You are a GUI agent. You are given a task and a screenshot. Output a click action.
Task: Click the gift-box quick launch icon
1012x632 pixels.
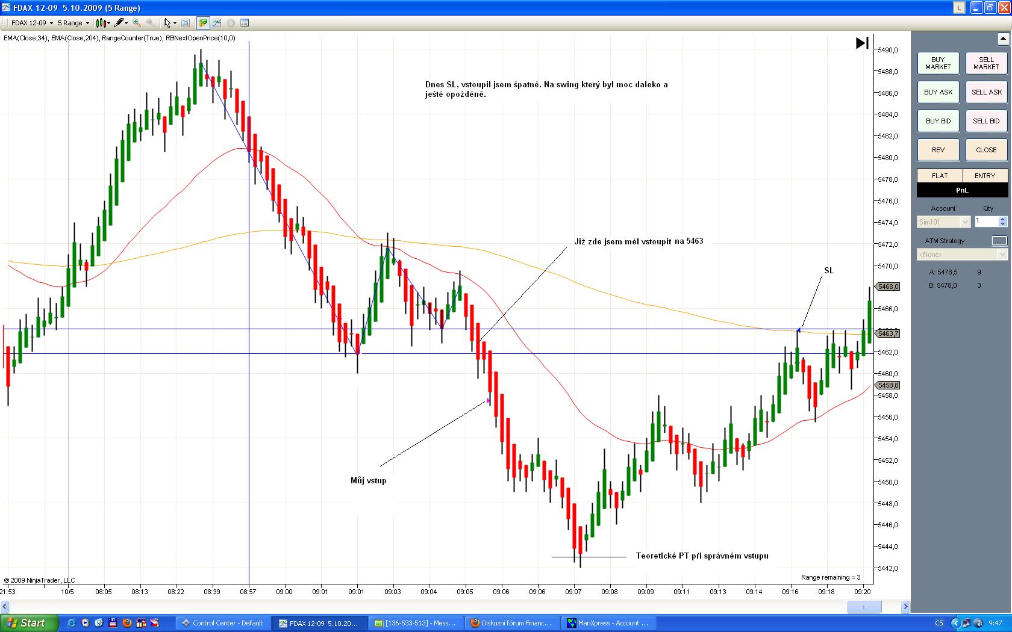(141, 623)
